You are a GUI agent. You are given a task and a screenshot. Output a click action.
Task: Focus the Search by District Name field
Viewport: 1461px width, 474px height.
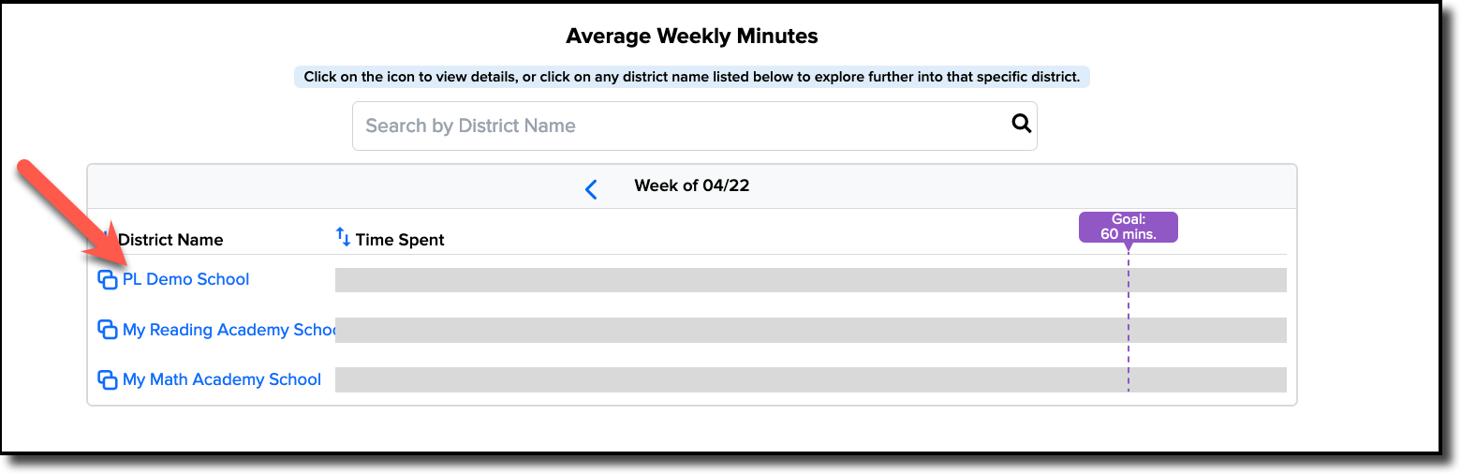(694, 126)
